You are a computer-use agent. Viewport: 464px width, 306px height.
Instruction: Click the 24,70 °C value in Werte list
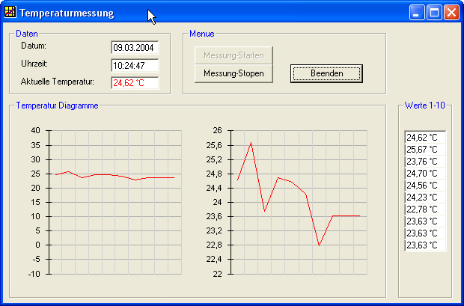tap(425, 174)
